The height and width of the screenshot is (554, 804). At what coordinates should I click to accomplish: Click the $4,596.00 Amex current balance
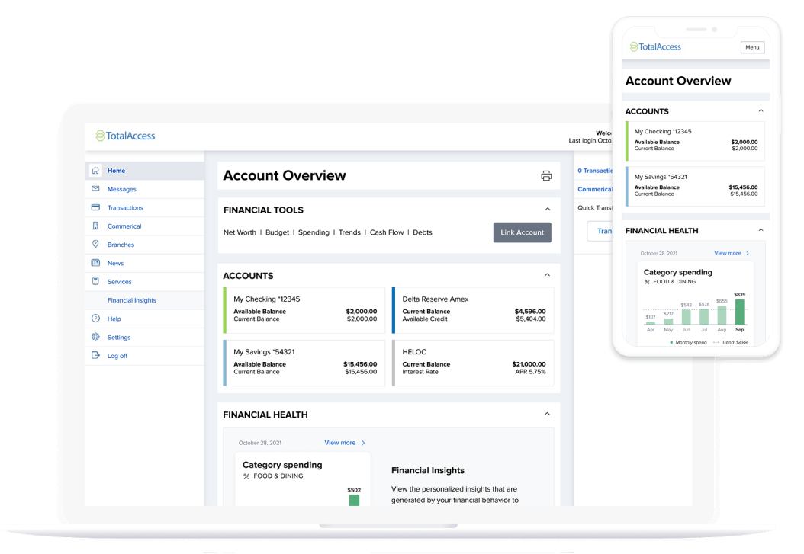pyautogui.click(x=530, y=312)
